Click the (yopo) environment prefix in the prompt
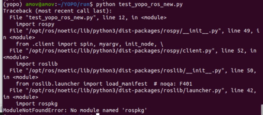This screenshot has width=263, height=115. (x=12, y=5)
